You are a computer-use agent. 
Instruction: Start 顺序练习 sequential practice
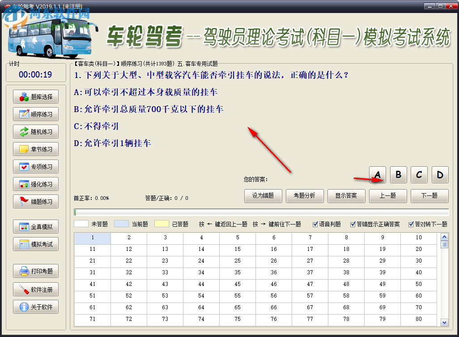(36, 114)
